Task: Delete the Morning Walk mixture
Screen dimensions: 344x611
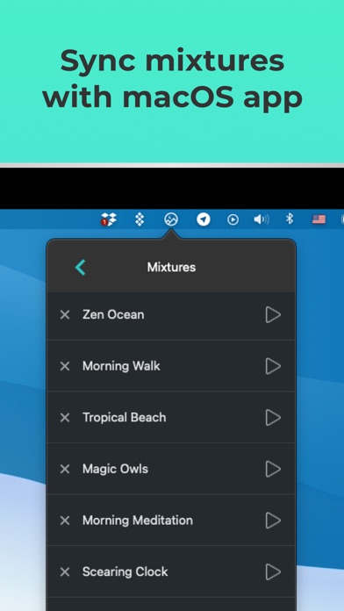Action: pyautogui.click(x=65, y=366)
